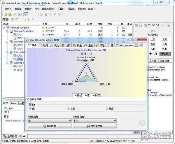Click the 复制图像 button
175x144 pixels.
(x=49, y=126)
